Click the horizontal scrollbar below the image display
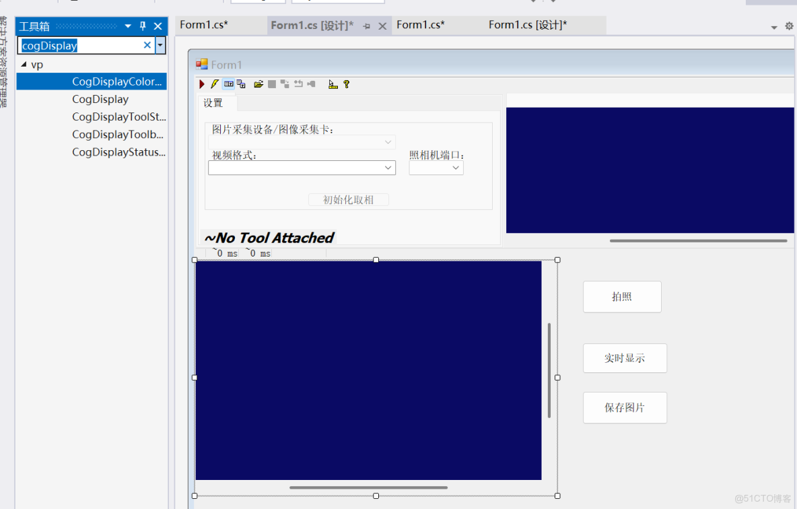 (x=368, y=487)
